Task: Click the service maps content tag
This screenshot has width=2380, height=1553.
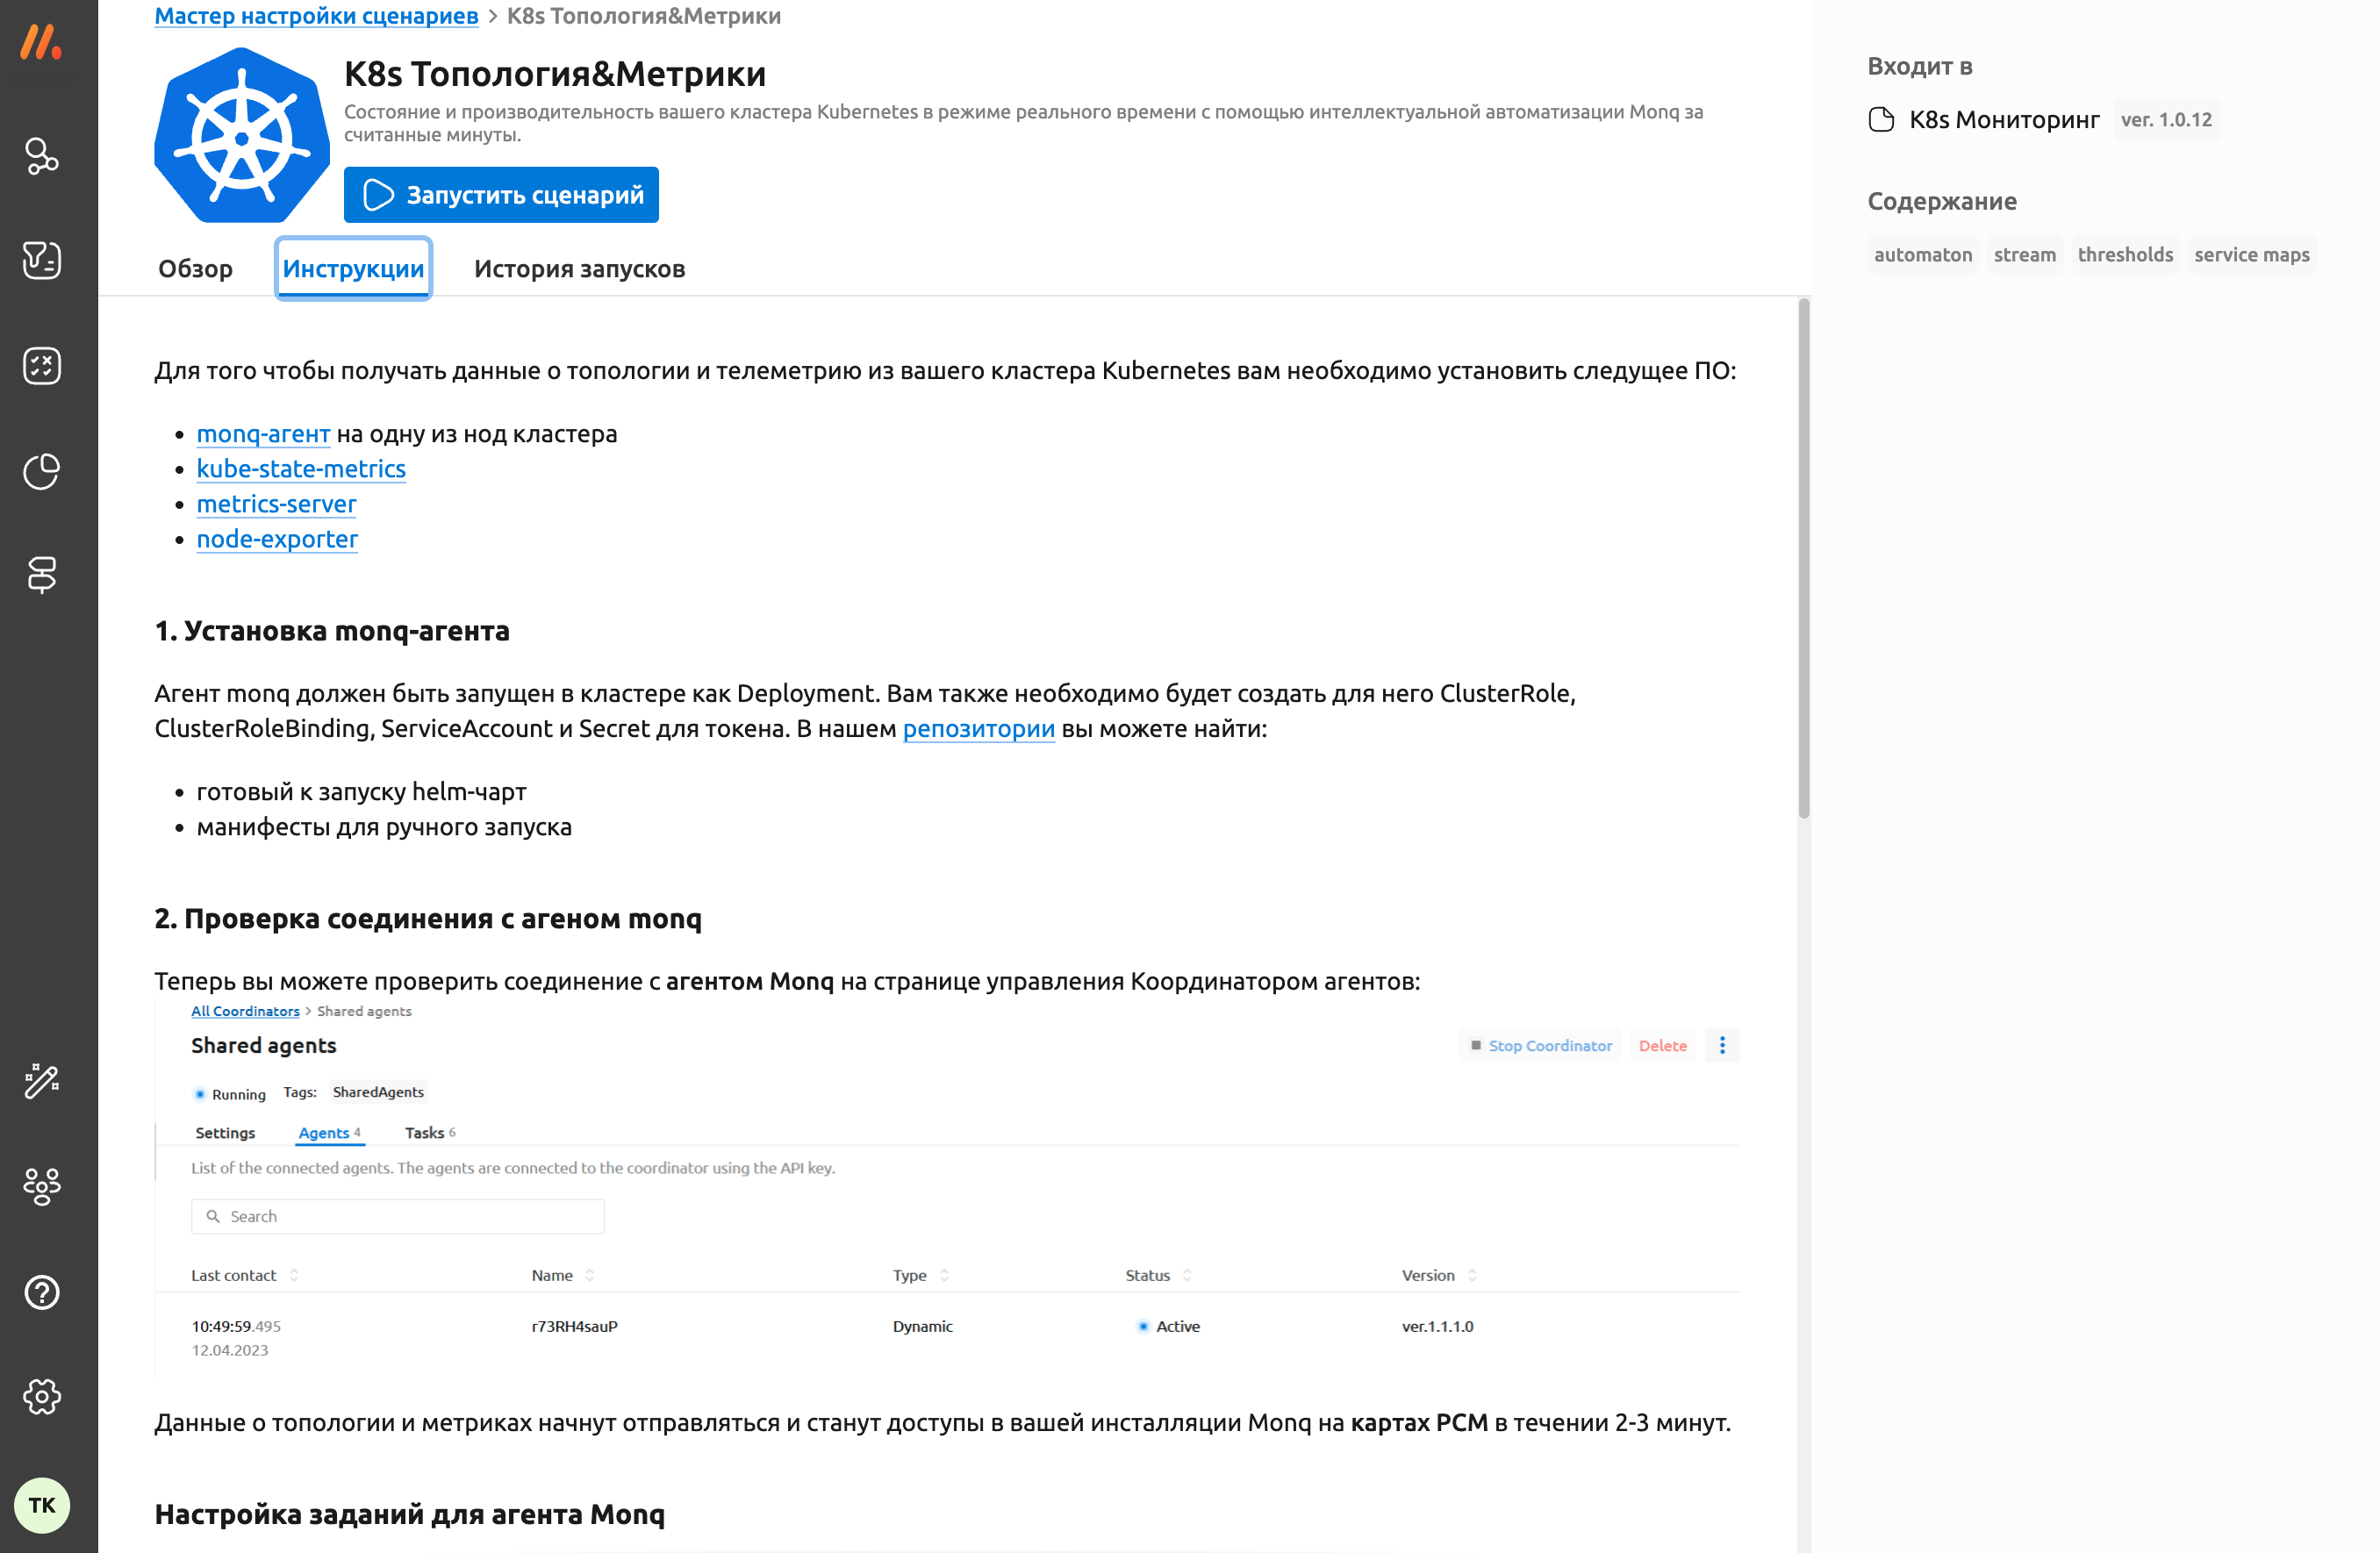Action: click(2251, 255)
